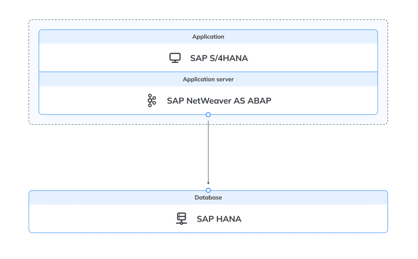The image size is (418, 259).
Task: Click the antenna dot on the SAP HANA server icon
Action: 181,223
